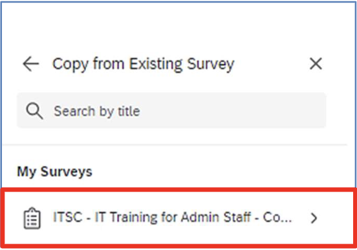Click the checklist icon beside ITSC

pyautogui.click(x=32, y=218)
